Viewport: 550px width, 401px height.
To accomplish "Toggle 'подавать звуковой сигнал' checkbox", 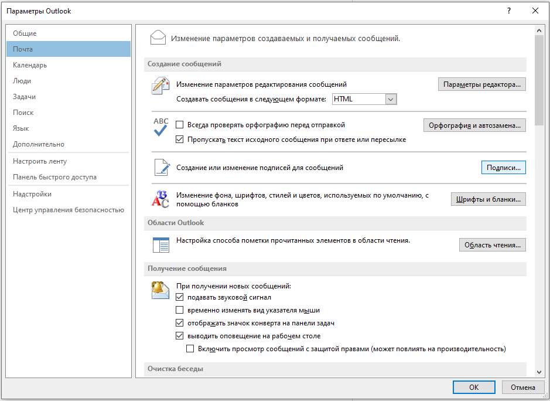I will tap(180, 297).
